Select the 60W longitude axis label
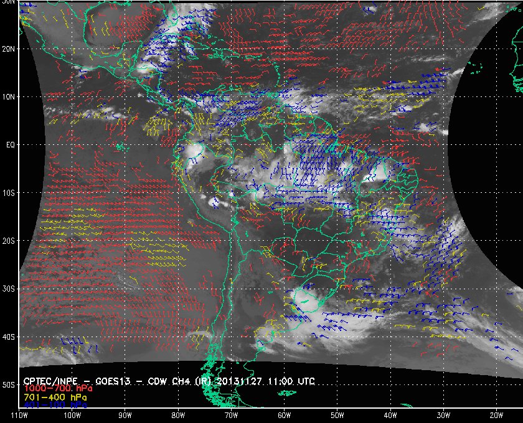 pyautogui.click(x=284, y=416)
